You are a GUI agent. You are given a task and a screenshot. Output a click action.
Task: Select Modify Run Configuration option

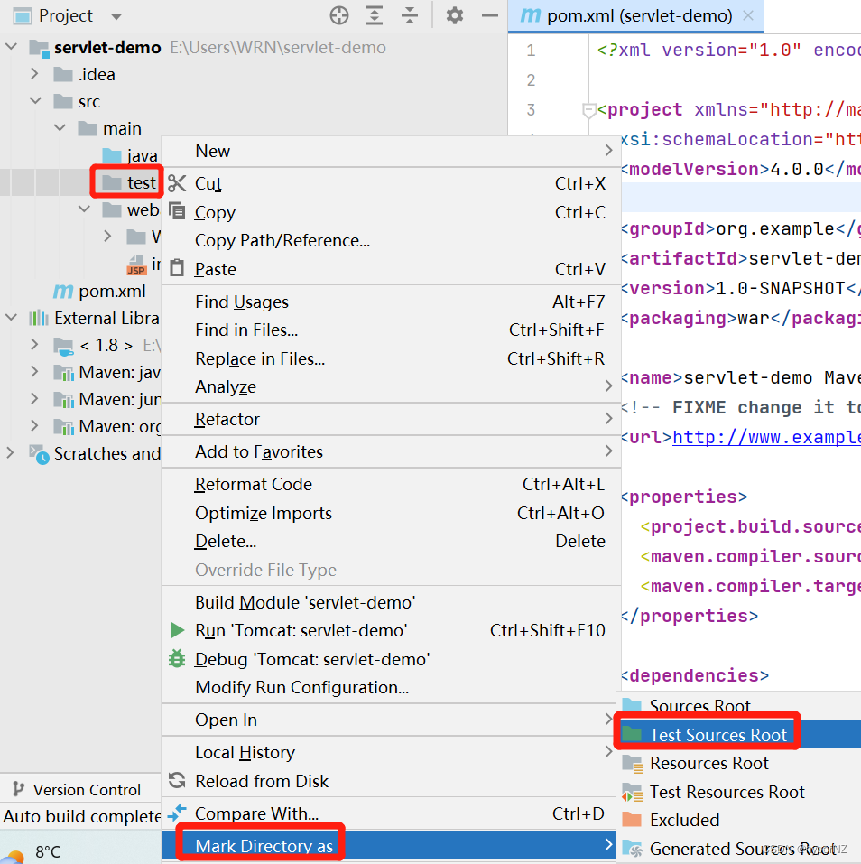click(391, 688)
